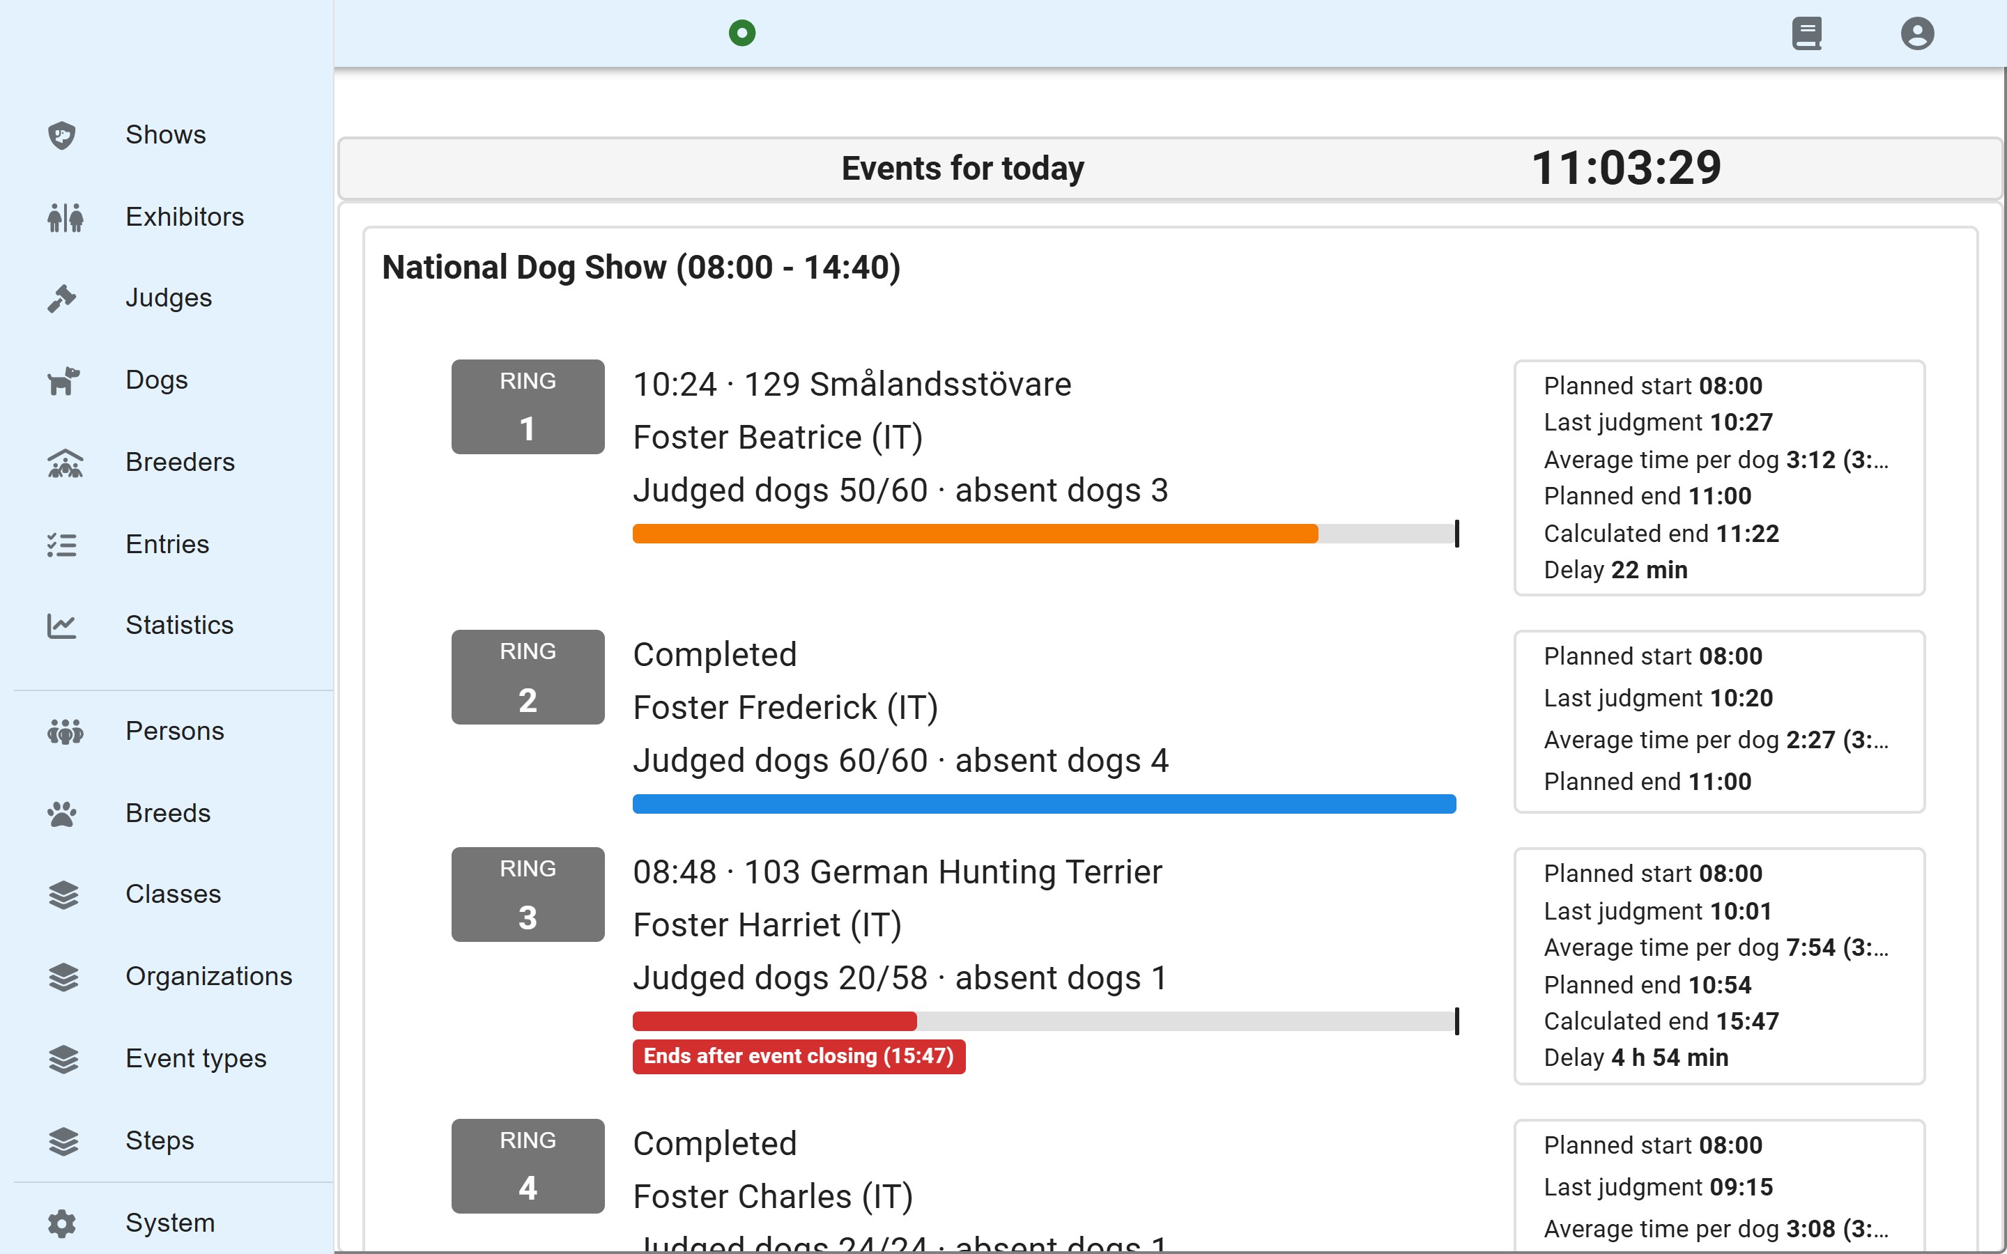Click judge name Foster Beatrice (IT)
Viewport: 2007px width, 1254px height.
(778, 438)
